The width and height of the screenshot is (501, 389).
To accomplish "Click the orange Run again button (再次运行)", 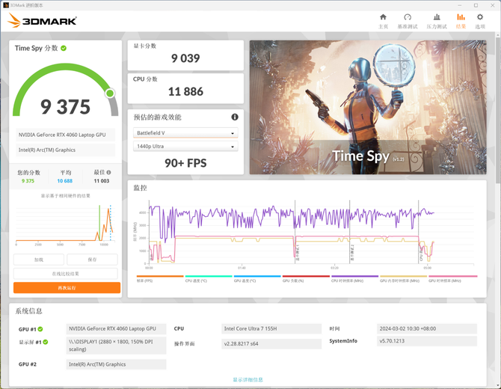I will click(x=67, y=288).
